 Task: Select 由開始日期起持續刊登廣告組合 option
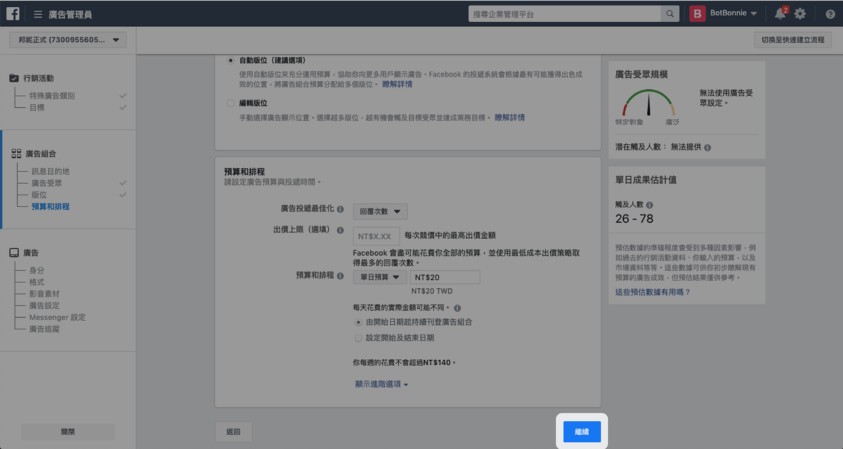click(x=358, y=322)
